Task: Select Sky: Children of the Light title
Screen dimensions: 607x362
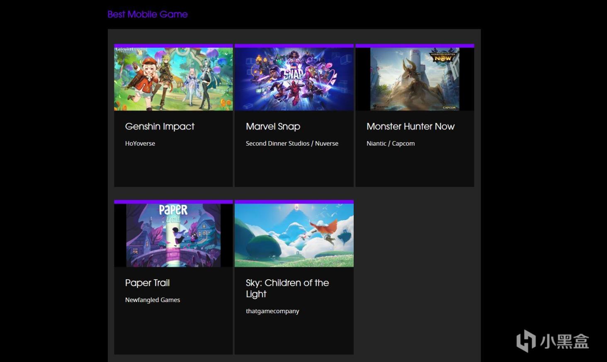Action: 287,288
